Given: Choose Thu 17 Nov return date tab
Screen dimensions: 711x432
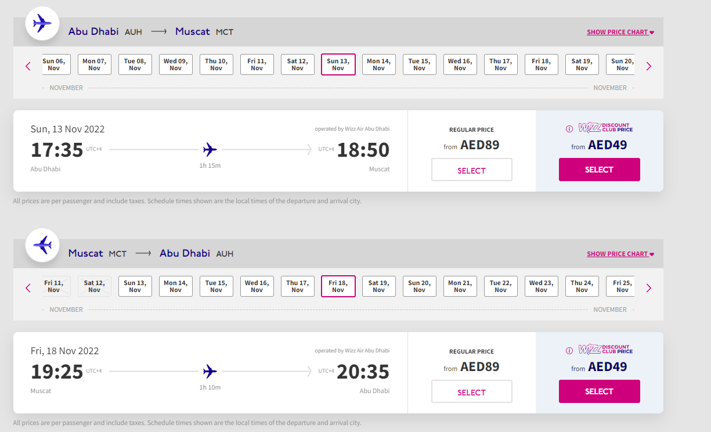Looking at the screenshot, I should [298, 286].
